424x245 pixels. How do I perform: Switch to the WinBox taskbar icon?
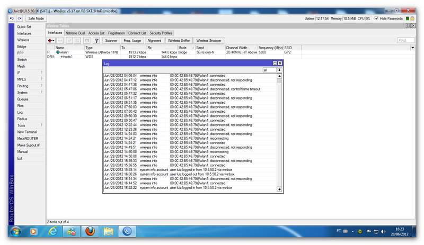tap(127, 231)
